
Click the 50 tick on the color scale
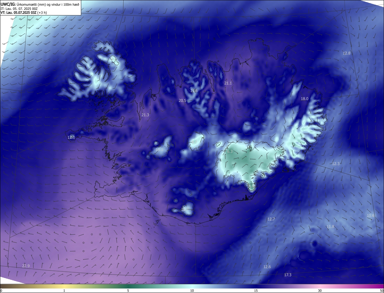click(x=382, y=291)
